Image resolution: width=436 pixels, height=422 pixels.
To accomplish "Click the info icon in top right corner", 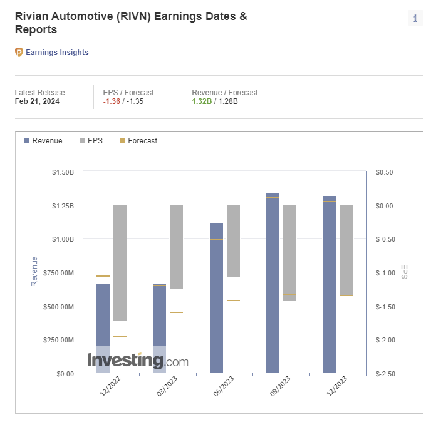I will [x=415, y=18].
